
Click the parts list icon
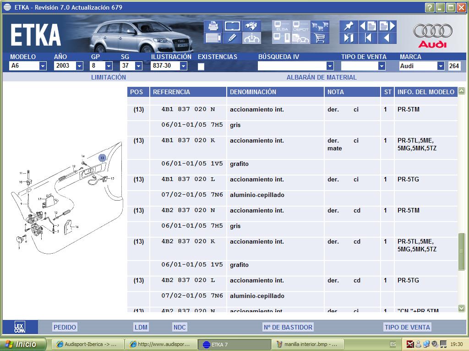click(x=213, y=38)
